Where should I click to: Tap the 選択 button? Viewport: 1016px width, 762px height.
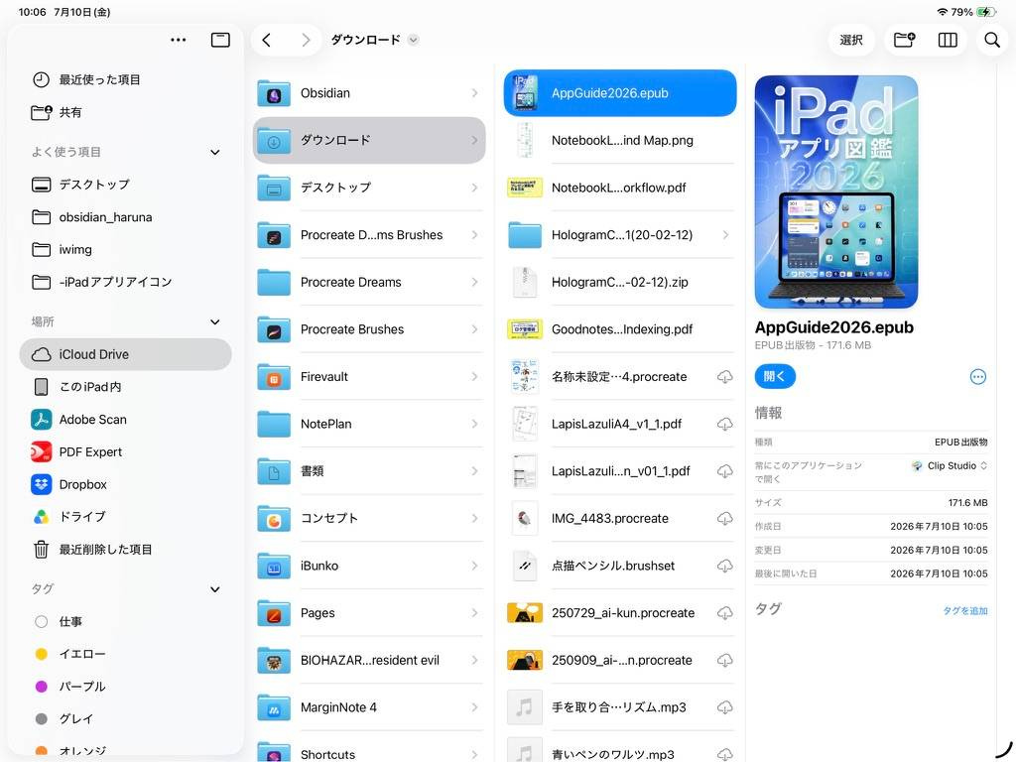850,40
